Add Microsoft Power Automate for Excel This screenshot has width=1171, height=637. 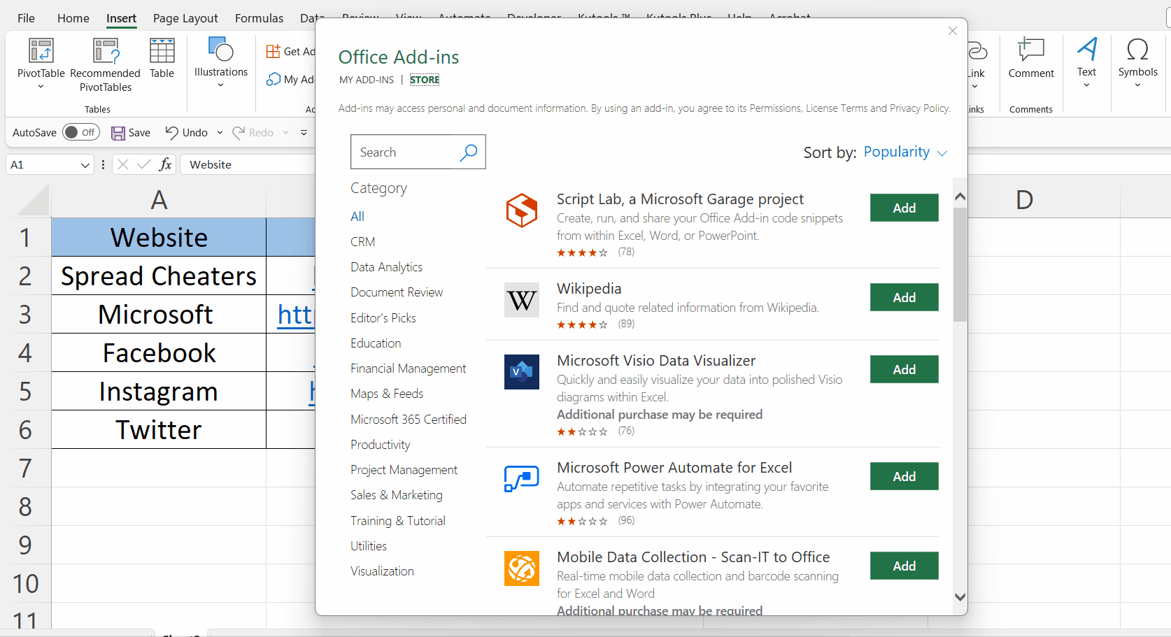[x=904, y=476]
